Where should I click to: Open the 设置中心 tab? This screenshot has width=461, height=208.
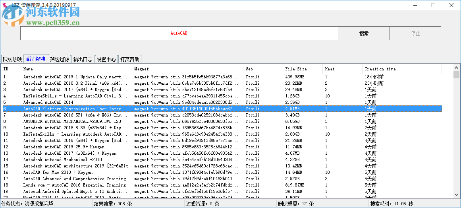106,59
